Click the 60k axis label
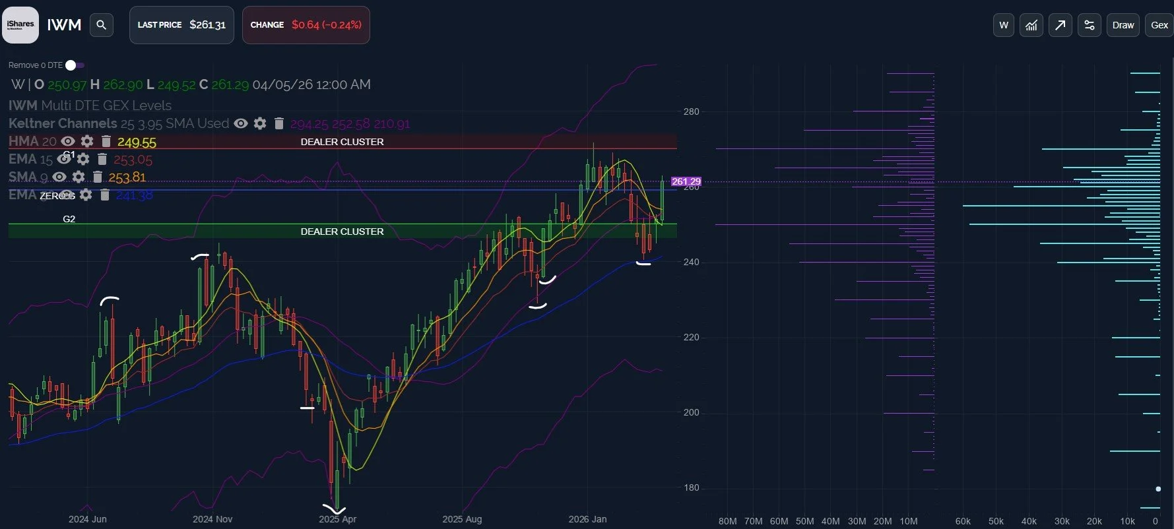Screen dimensions: 1174x529 pyautogui.click(x=963, y=521)
